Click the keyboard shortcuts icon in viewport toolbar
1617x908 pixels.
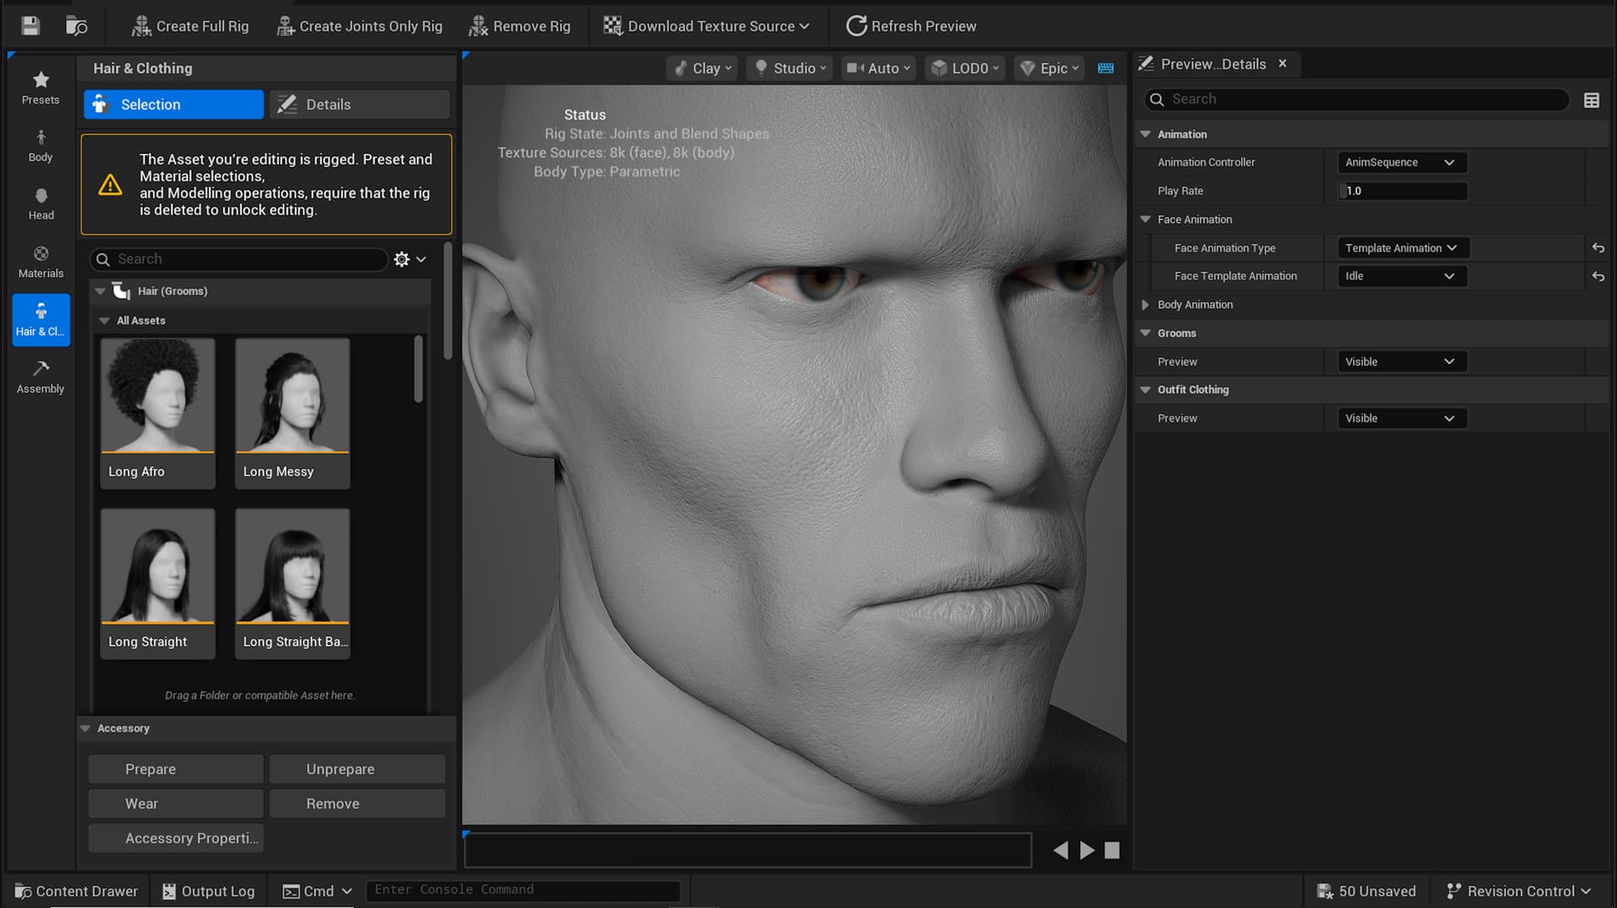point(1106,68)
